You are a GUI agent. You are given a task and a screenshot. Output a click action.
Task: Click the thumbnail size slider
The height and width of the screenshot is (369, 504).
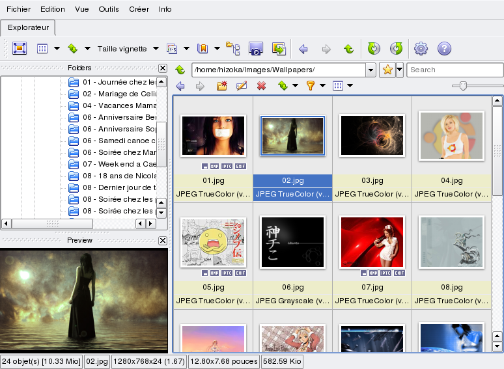pos(463,86)
